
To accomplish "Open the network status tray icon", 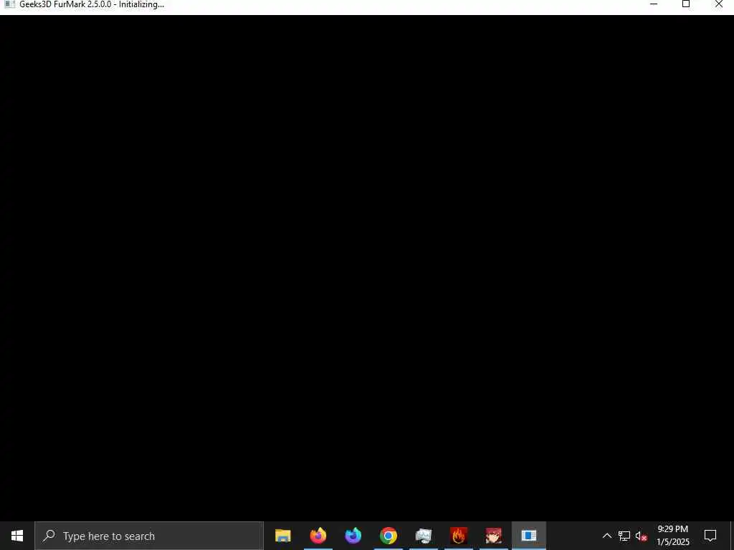I will coord(624,536).
